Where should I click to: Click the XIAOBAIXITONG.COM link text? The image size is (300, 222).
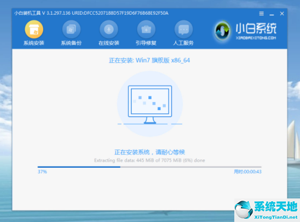coord(256,38)
